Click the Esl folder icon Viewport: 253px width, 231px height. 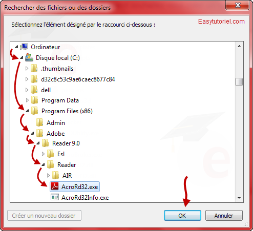coord(51,154)
